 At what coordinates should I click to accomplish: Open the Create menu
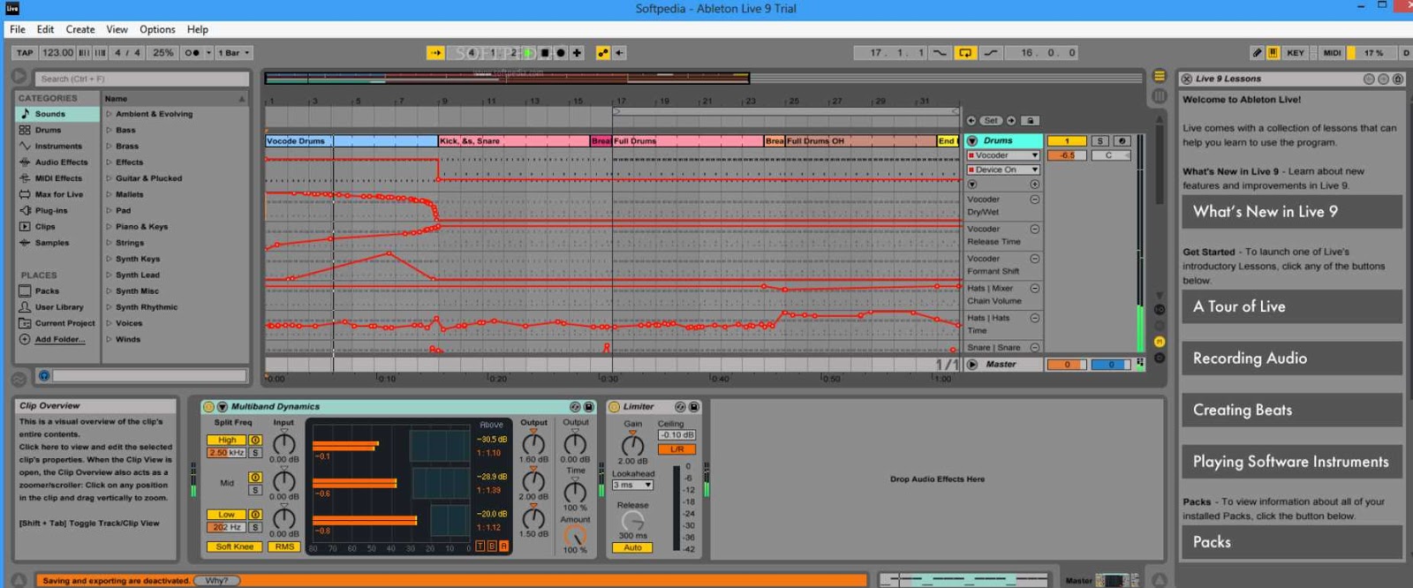[x=80, y=29]
